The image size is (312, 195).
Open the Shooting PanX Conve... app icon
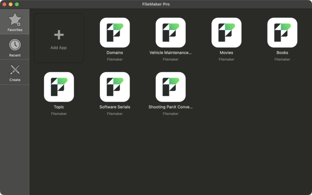(171, 87)
